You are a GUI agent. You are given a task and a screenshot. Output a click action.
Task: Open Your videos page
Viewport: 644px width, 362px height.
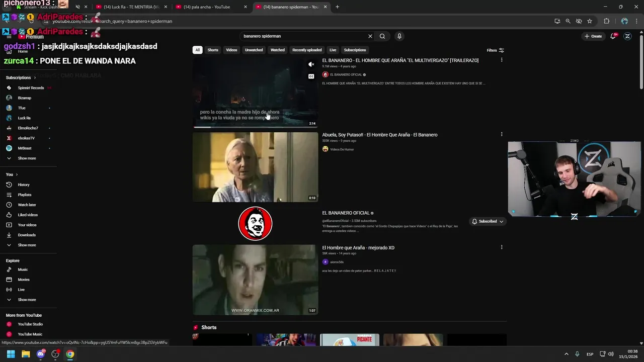pyautogui.click(x=28, y=225)
